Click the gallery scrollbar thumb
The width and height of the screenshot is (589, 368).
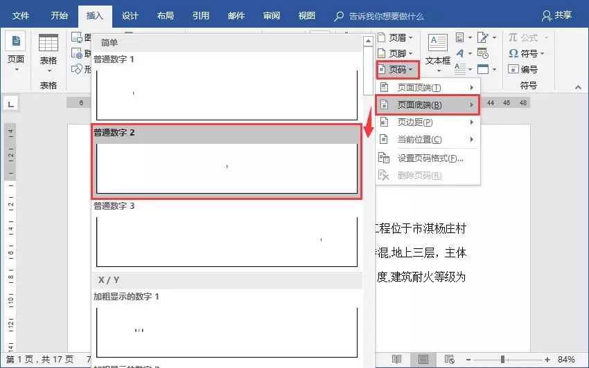tap(368, 71)
